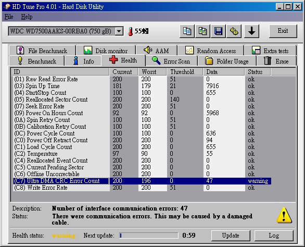305x247 pixels.
Task: Click the orange Health status warning text
Action: coord(63,236)
